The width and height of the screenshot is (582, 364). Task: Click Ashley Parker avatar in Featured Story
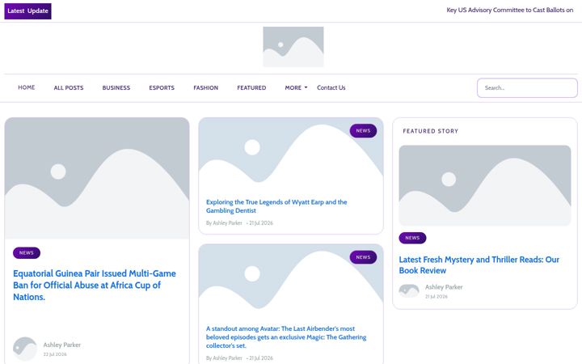409,291
